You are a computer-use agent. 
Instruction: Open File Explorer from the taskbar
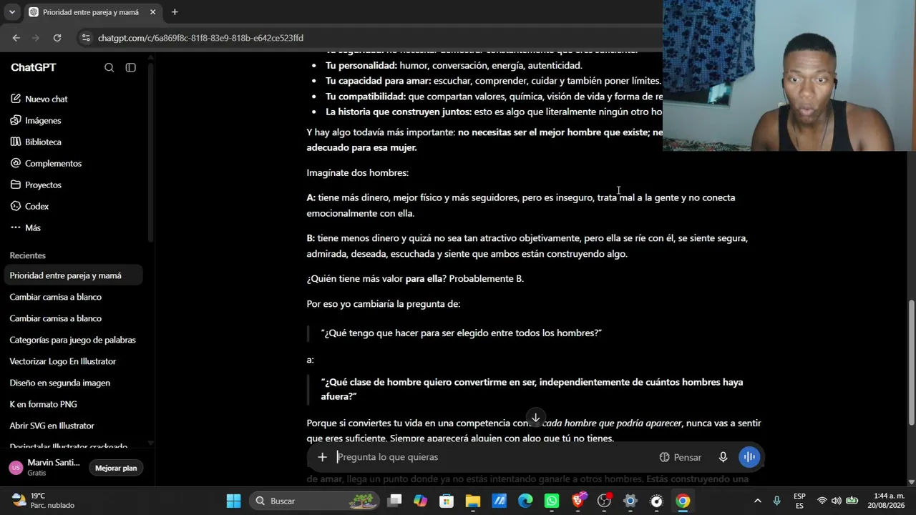[x=472, y=501]
